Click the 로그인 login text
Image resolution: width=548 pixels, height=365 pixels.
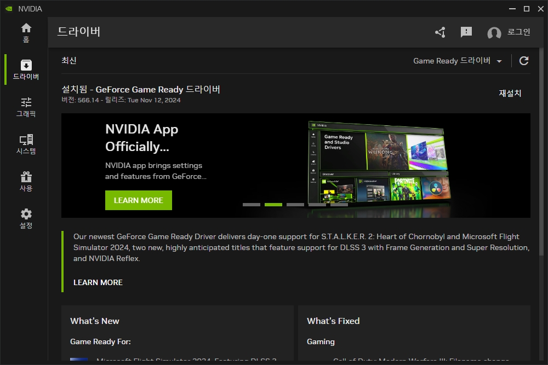518,32
